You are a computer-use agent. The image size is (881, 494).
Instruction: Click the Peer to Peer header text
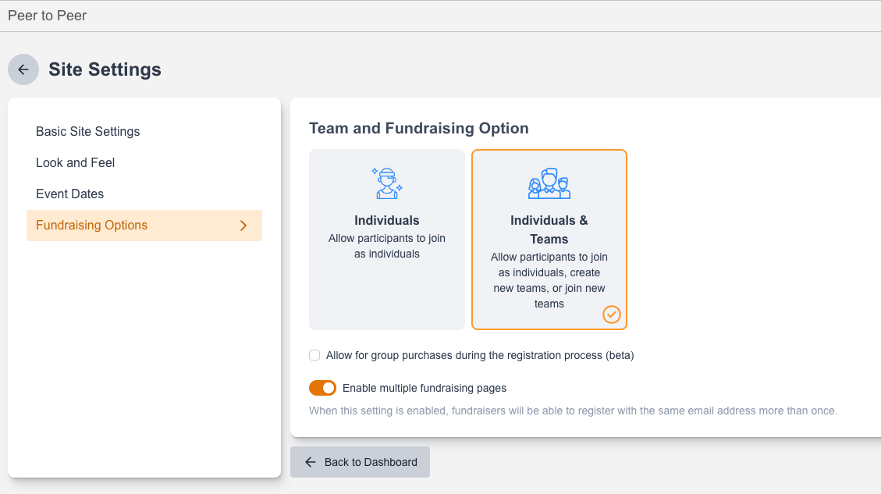47,16
